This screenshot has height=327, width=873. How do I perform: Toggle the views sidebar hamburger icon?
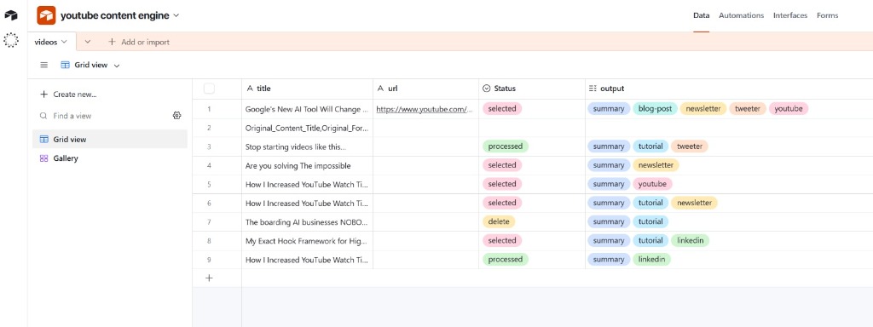[44, 65]
